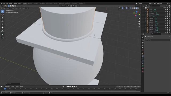Select the Select Box tool
Image resolution: width=171 pixels, height=96 pixels.
(2, 11)
